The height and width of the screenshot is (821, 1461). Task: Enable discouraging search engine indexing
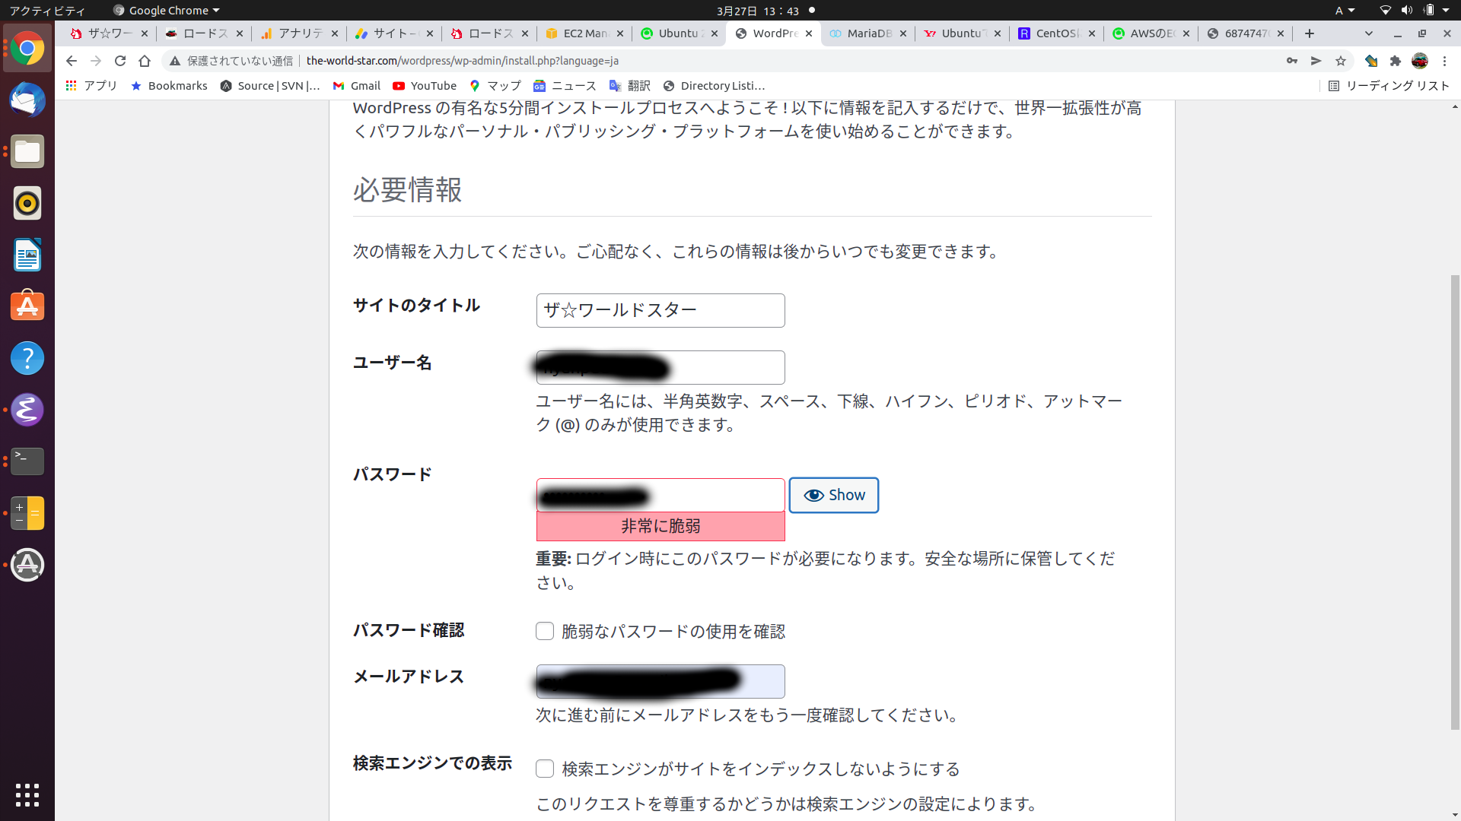click(545, 769)
